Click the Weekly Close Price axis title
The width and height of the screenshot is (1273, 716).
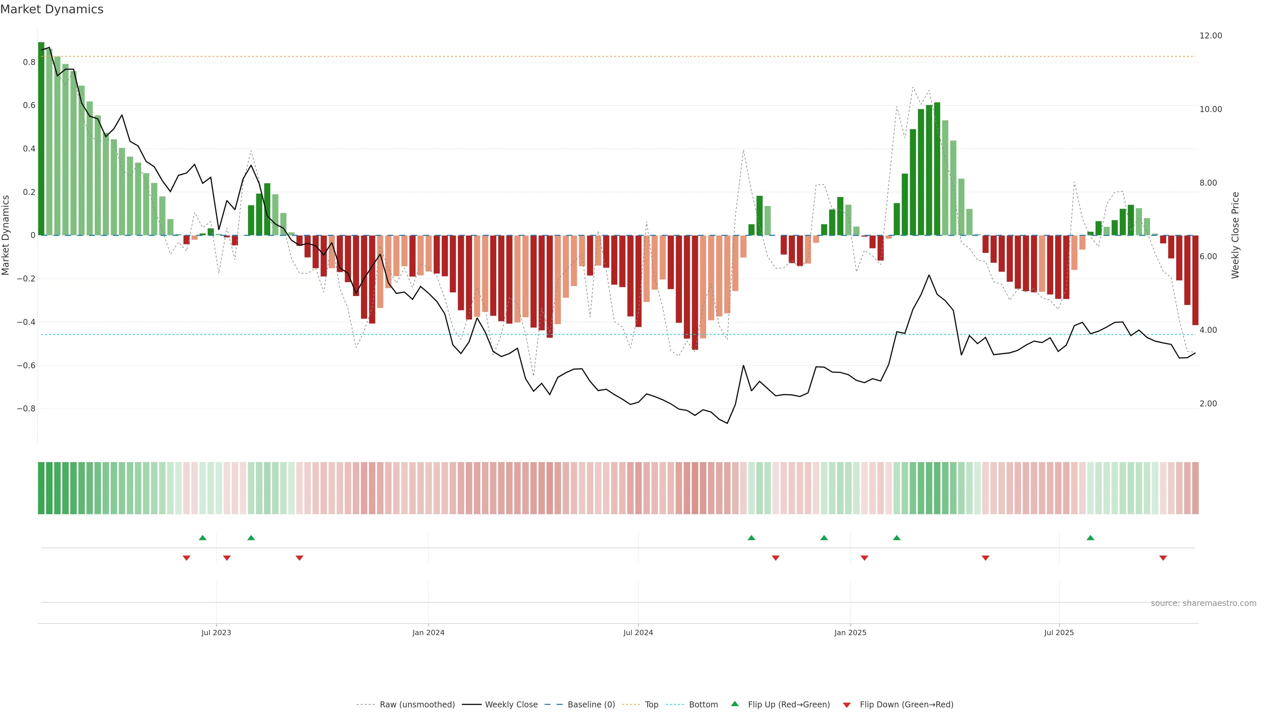pyautogui.click(x=1235, y=235)
